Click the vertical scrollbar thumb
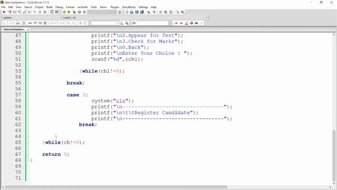 (334, 155)
